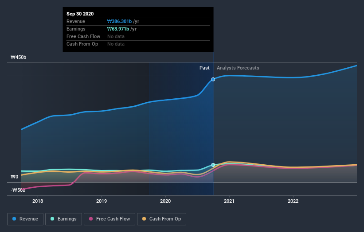Viewport: 364px width, 232px height.
Task: Click the Revenue data point marker on Sep 30 2020
Action: (213, 79)
